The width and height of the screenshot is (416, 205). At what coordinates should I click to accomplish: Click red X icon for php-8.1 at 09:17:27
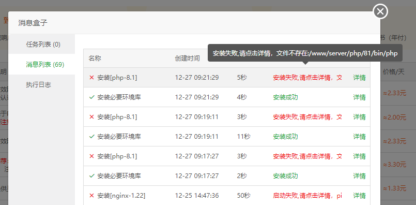[92, 156]
